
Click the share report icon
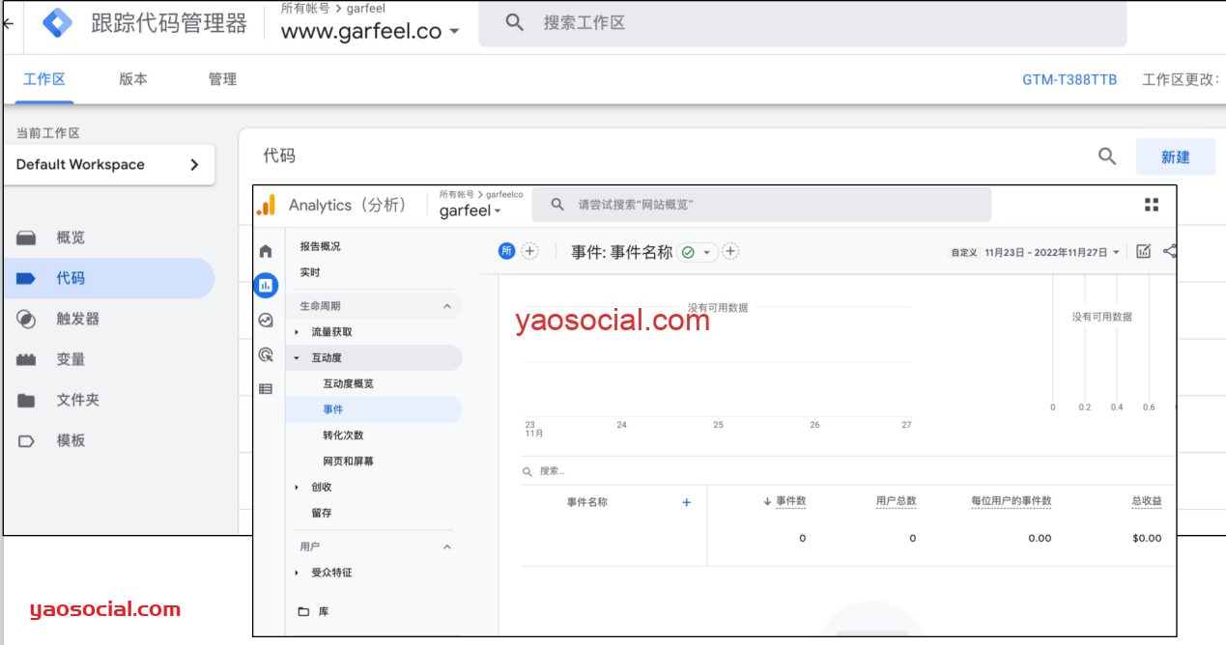click(1170, 252)
